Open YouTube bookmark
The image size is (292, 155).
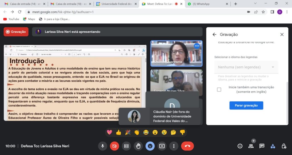(x=11, y=19)
